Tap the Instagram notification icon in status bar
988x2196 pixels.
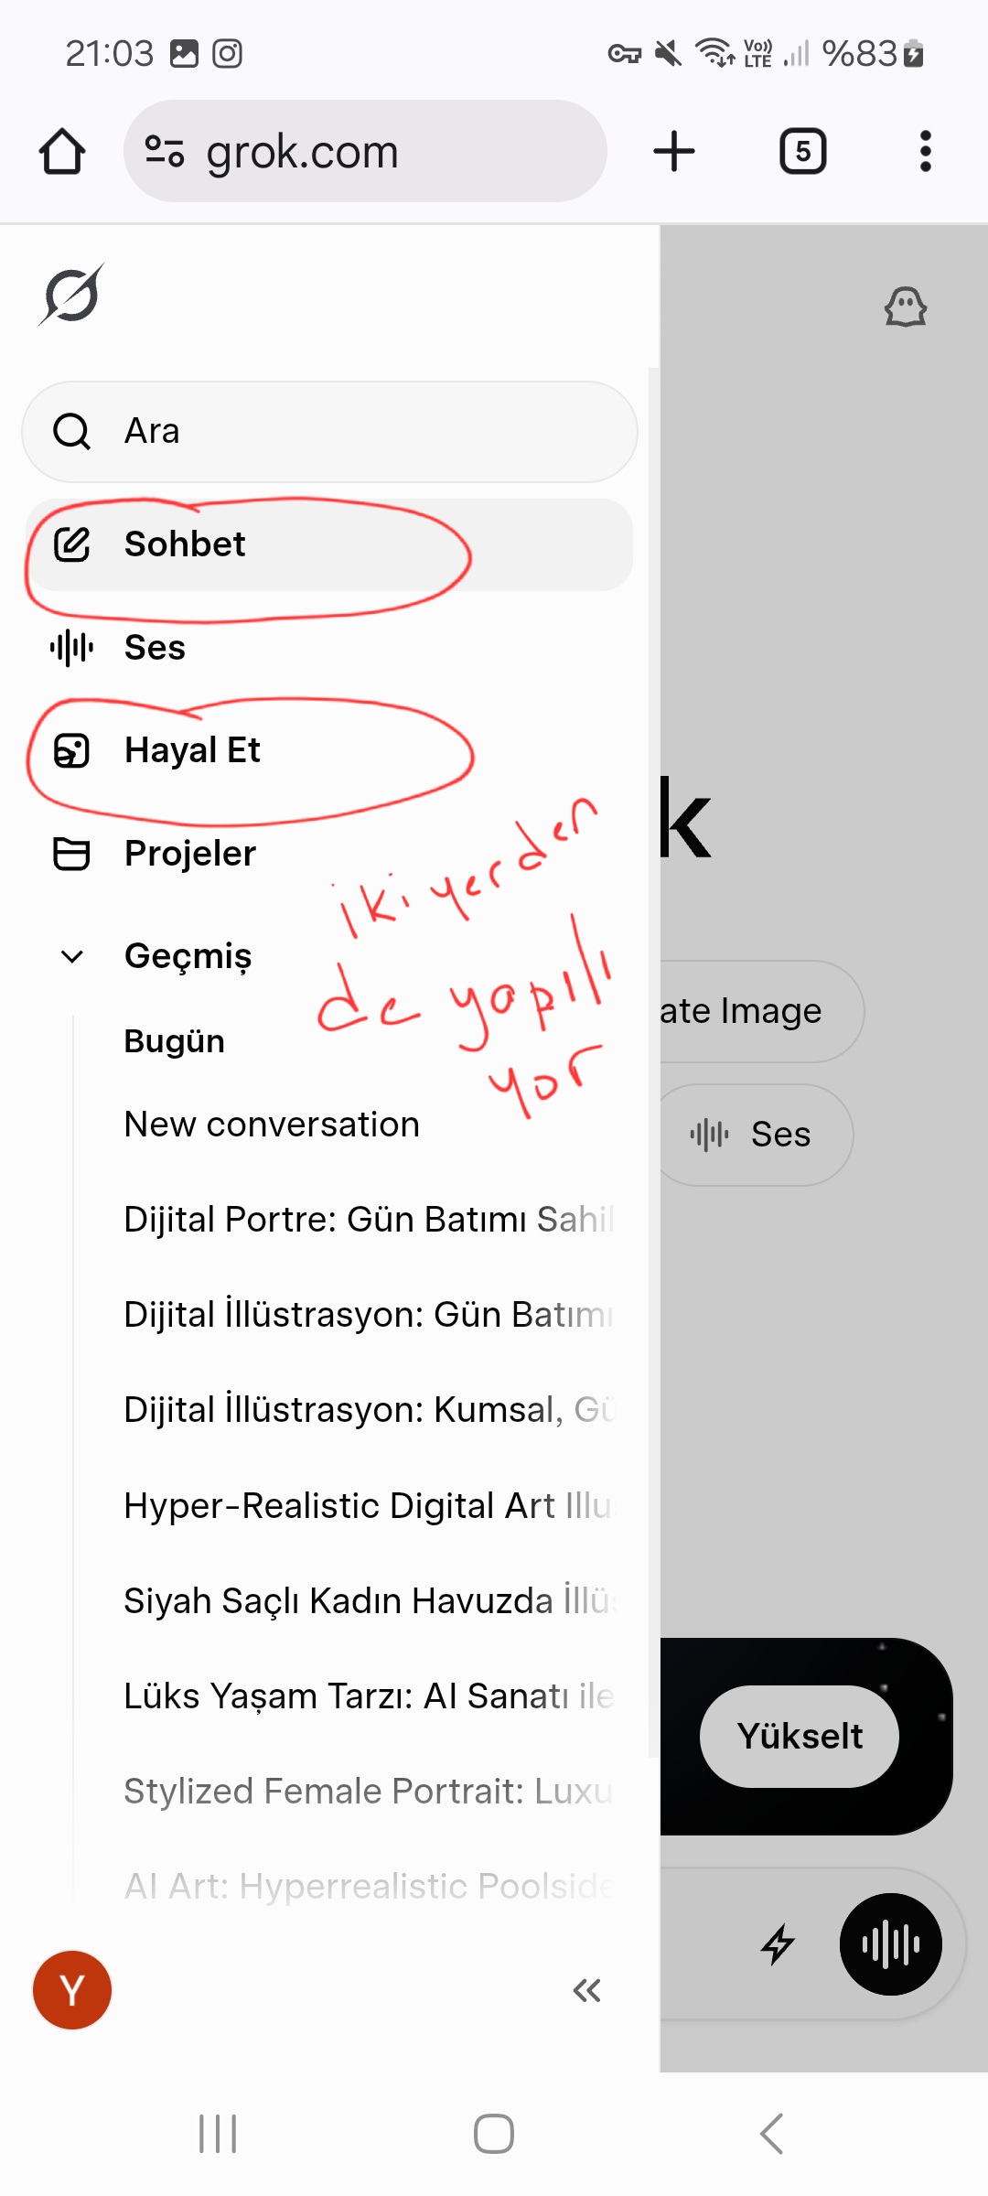(227, 54)
